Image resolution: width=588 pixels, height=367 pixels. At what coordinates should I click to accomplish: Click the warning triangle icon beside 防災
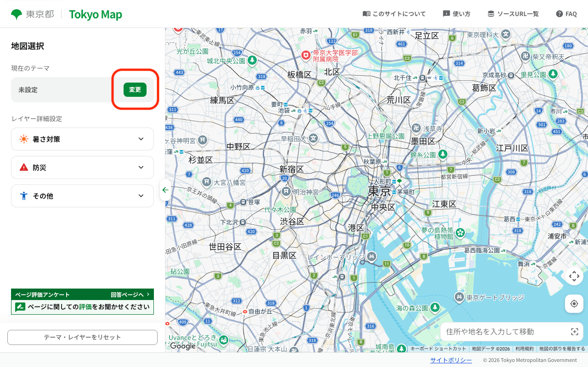tap(24, 167)
